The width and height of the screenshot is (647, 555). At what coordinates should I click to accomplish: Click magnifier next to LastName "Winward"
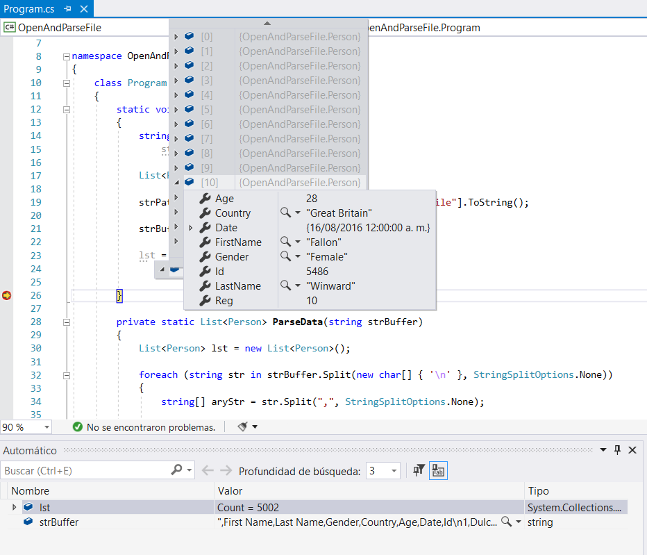(x=286, y=286)
